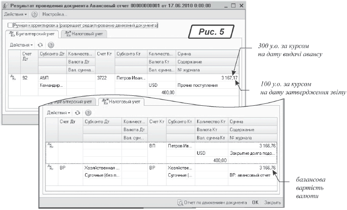
Task: Open the top Действия dropdown menu
Action: [15, 16]
